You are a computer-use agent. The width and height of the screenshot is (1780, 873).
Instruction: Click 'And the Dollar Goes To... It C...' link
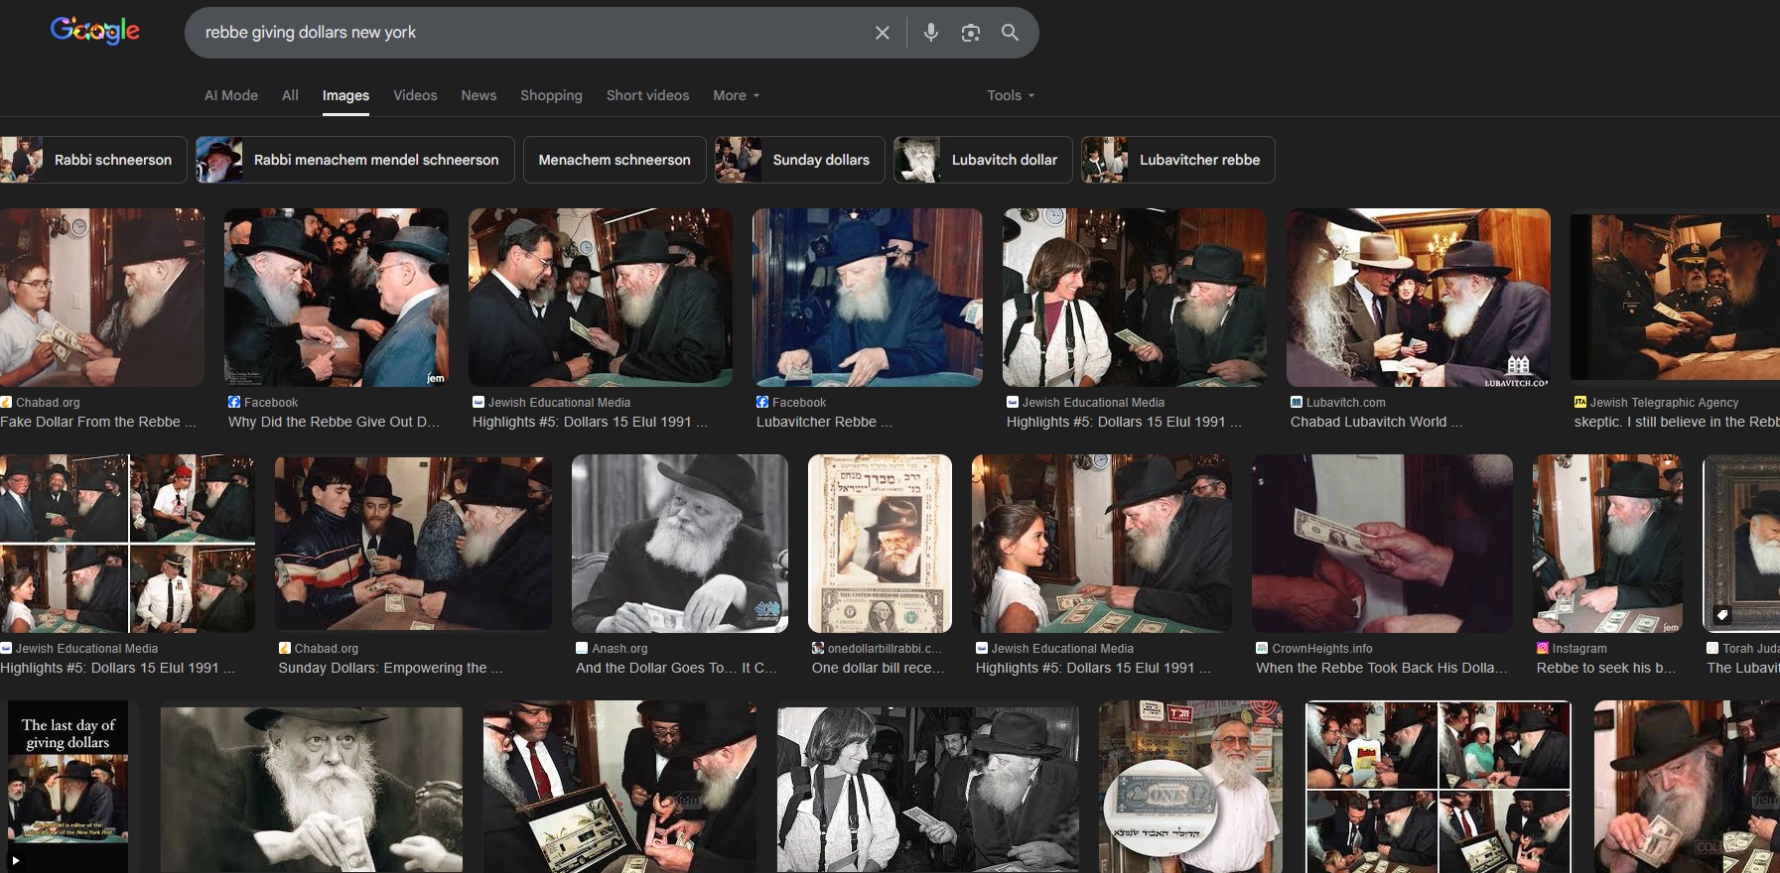pos(677,668)
